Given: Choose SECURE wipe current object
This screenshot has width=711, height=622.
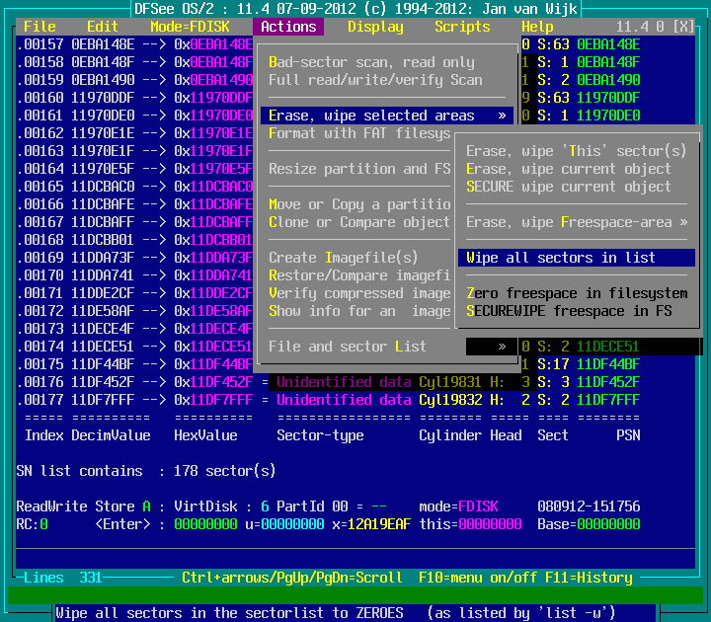Looking at the screenshot, I should (569, 187).
